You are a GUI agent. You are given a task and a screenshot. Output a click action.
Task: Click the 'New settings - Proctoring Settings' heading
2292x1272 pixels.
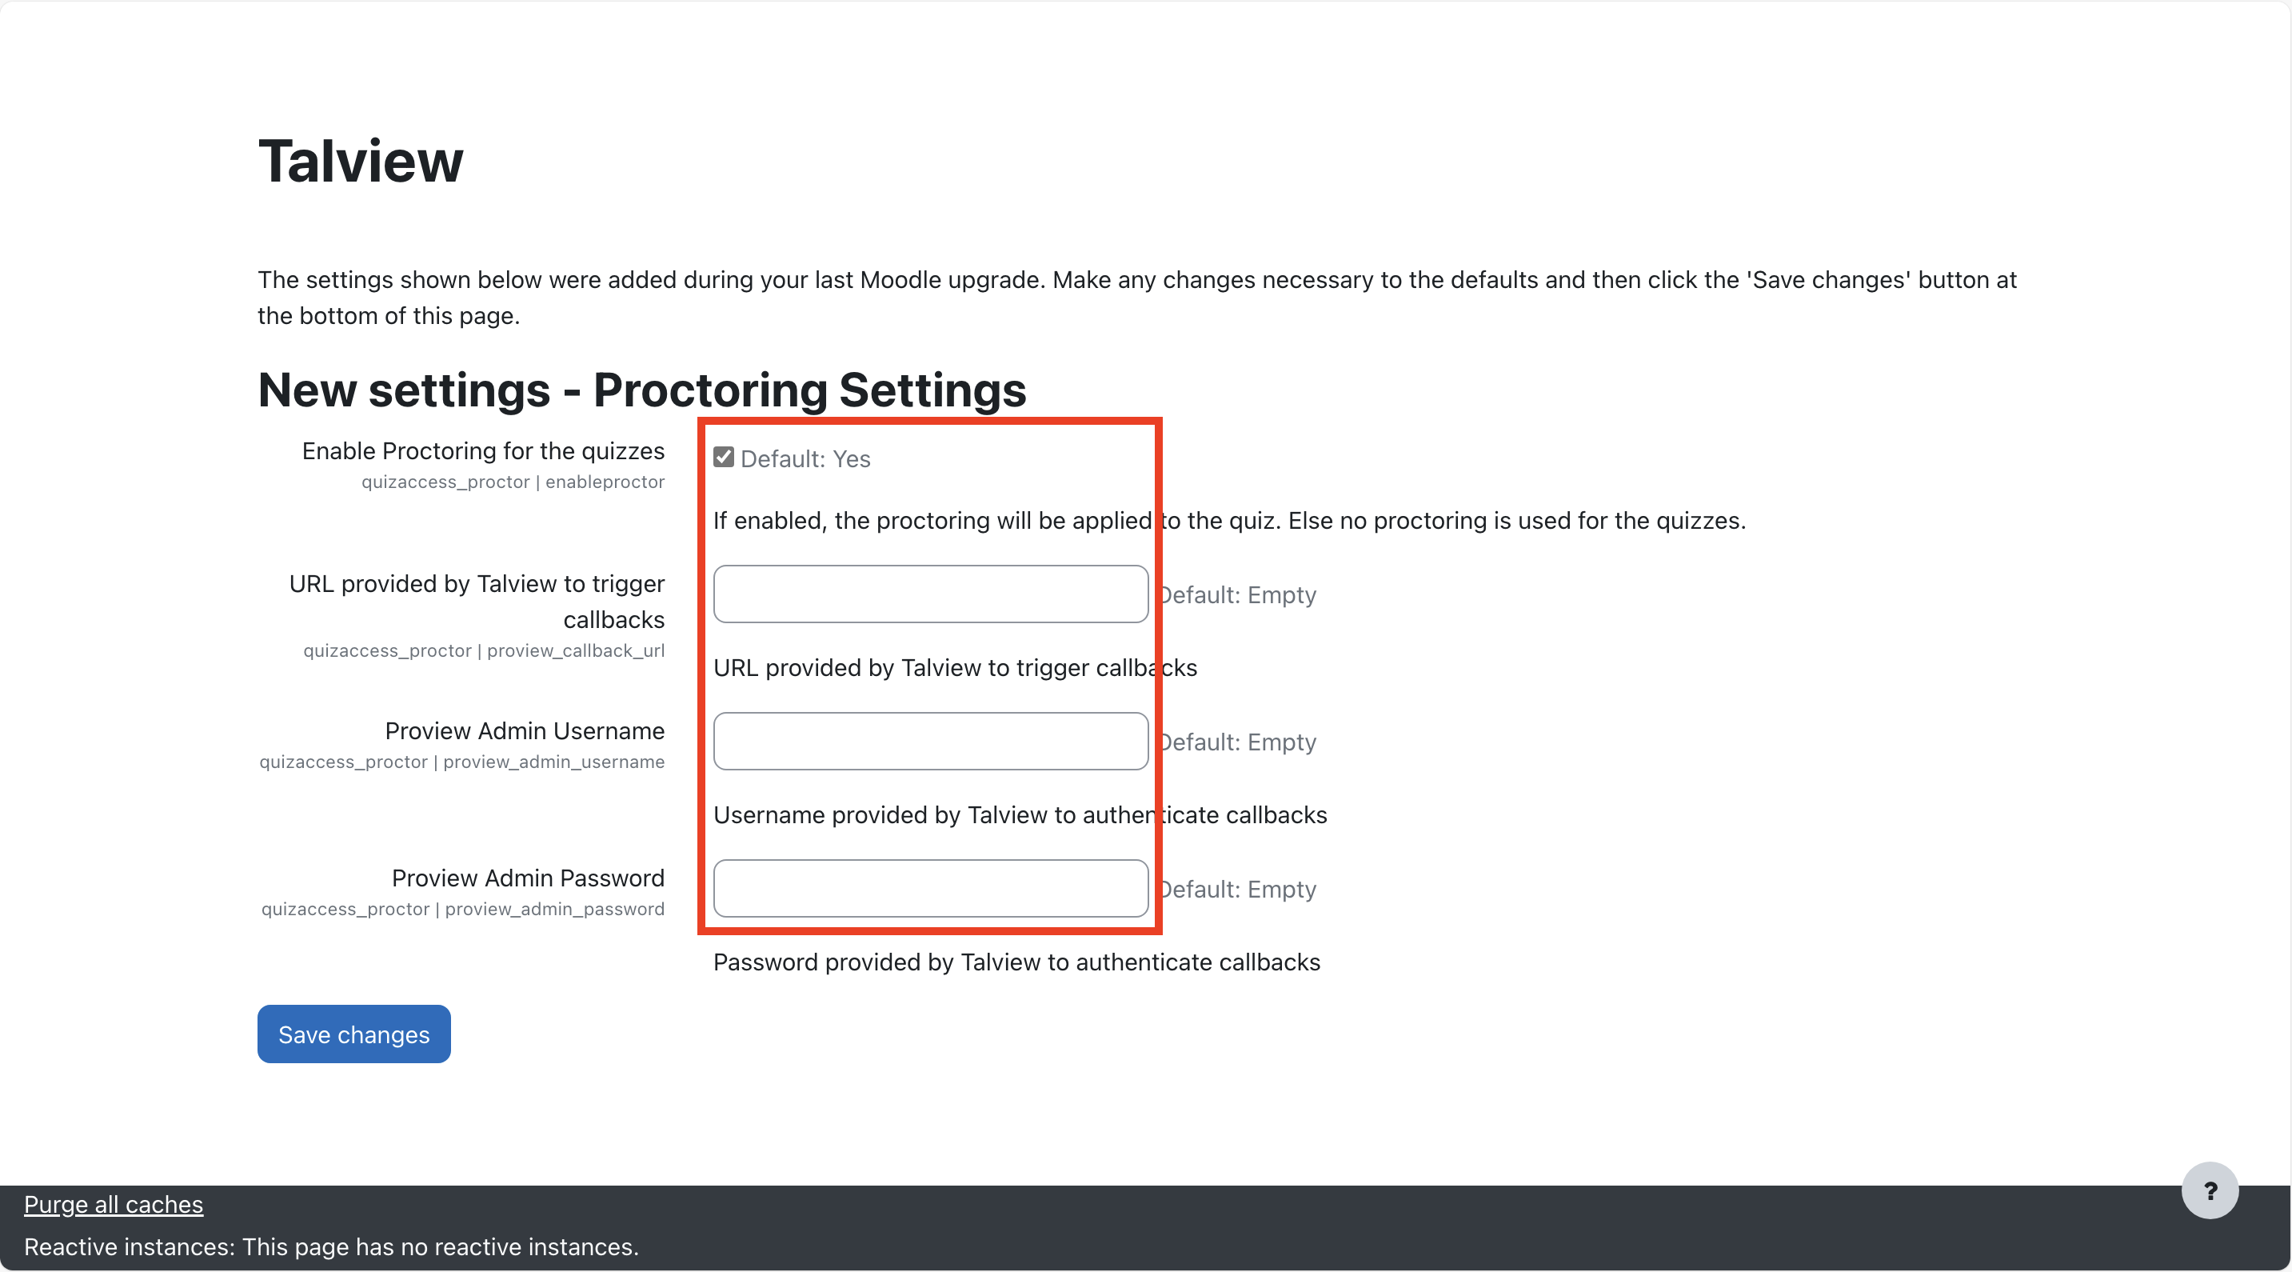coord(641,390)
